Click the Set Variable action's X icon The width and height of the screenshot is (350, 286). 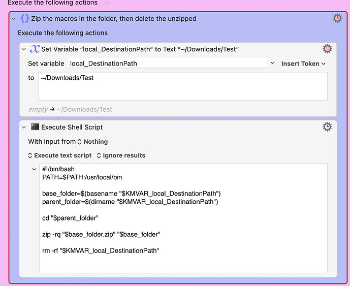click(x=35, y=49)
